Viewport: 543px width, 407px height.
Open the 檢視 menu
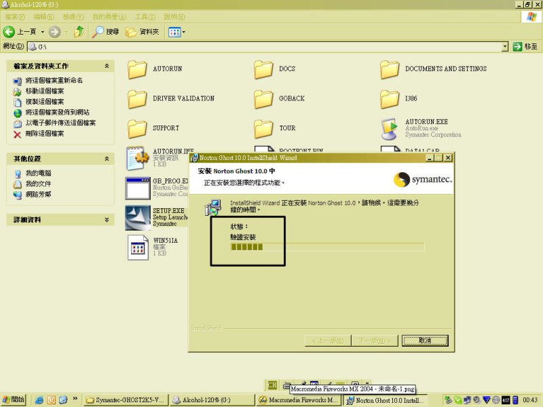click(73, 16)
